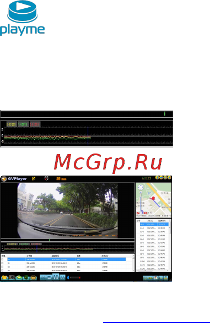Screen dimensions: 210x323
Task: Open the map icon in bottom-right toolbar
Action: pos(155,278)
